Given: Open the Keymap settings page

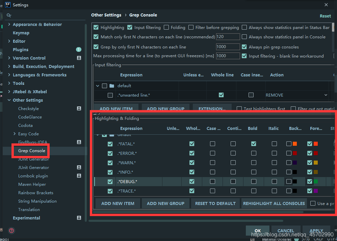Looking at the screenshot, I should (x=21, y=33).
